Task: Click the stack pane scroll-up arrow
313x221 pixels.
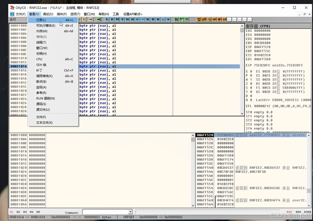Action: coord(309,135)
